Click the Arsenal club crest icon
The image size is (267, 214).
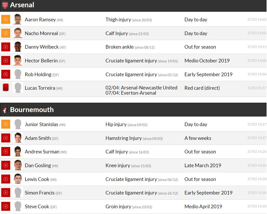coord(5,5)
